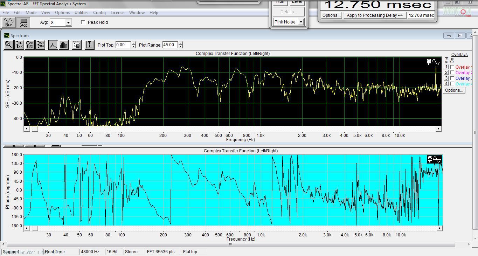Open the View menu

pos(46,13)
